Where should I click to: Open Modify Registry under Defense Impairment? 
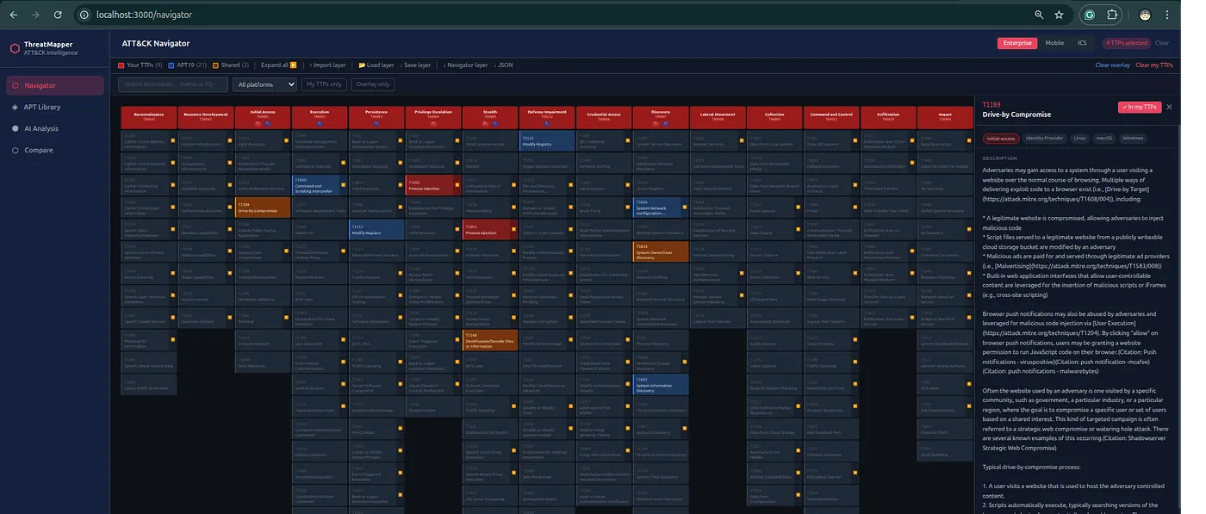(x=546, y=139)
